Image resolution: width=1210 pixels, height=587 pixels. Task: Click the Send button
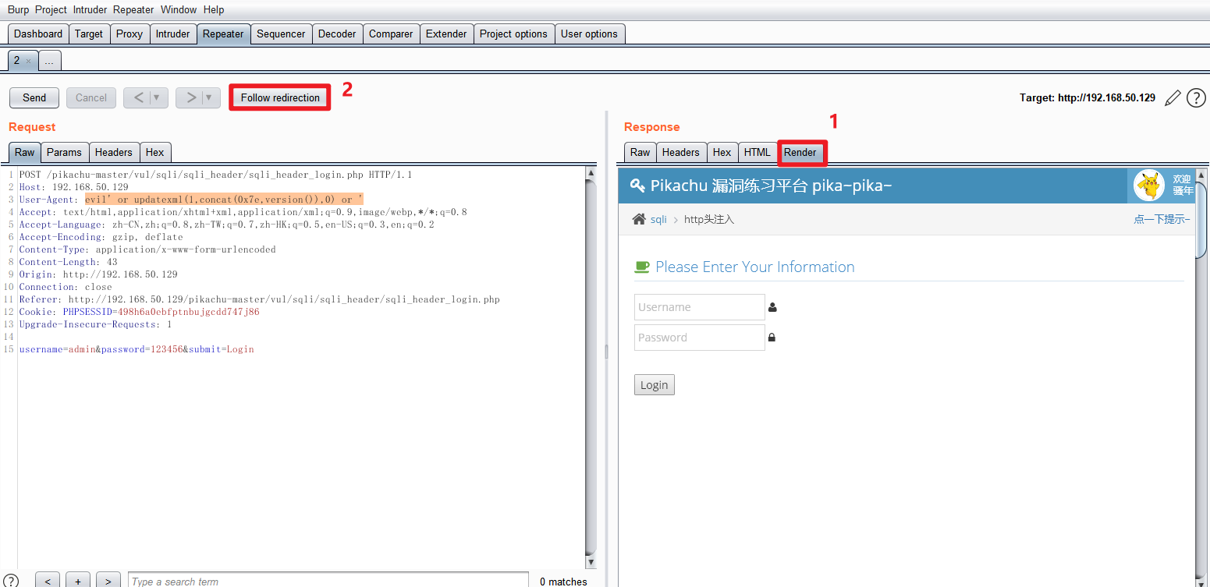tap(34, 97)
